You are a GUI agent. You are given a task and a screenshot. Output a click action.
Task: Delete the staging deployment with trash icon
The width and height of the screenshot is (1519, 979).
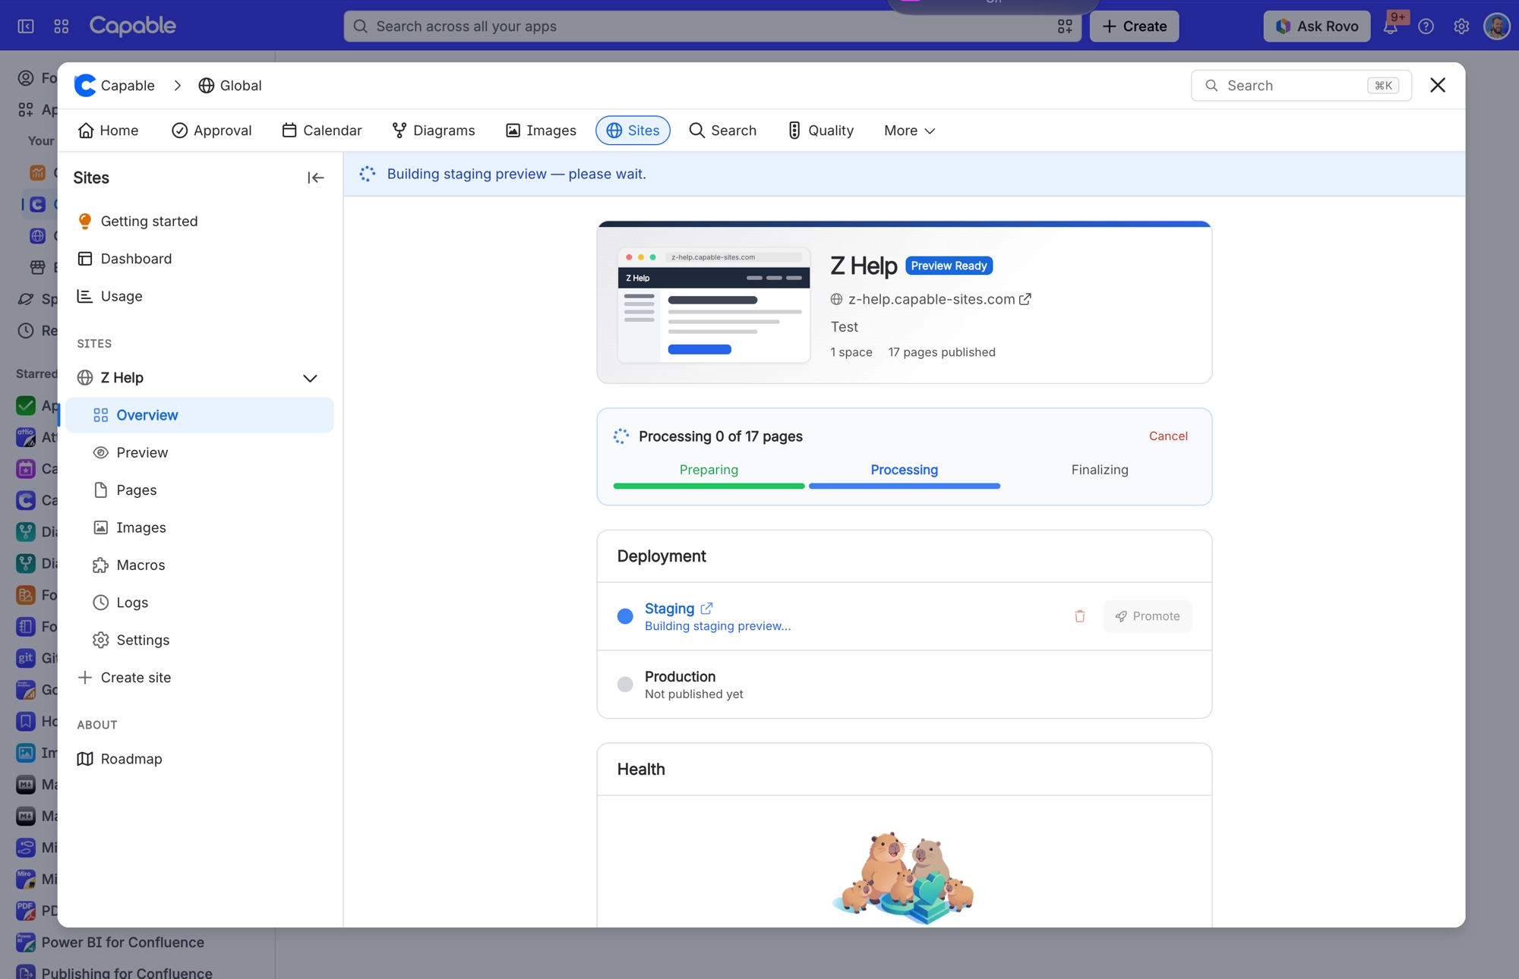coord(1079,616)
